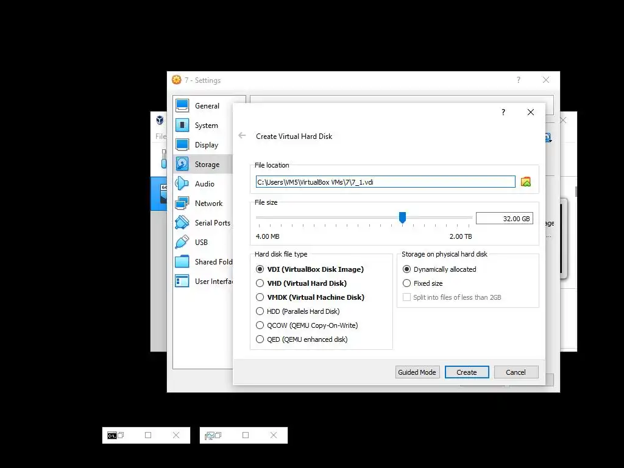Open the Storage settings category
This screenshot has width=624, height=468.
tap(207, 165)
